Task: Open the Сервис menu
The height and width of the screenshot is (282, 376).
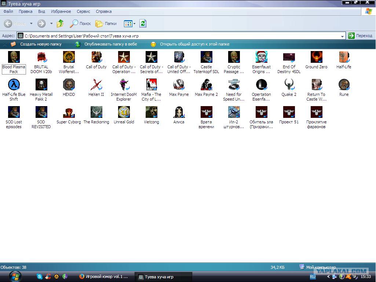Action: click(x=83, y=11)
